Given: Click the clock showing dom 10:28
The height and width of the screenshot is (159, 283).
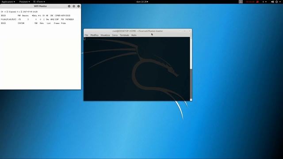Looking at the screenshot, I should pos(142,2).
